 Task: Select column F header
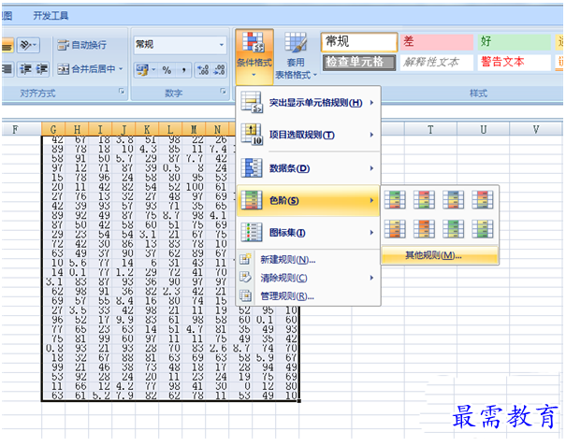tap(22, 129)
